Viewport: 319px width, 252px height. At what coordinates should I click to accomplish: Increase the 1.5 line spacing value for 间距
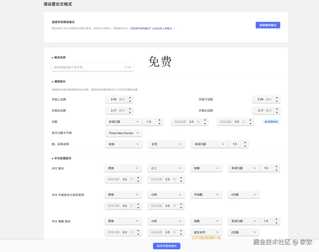coord(159,120)
